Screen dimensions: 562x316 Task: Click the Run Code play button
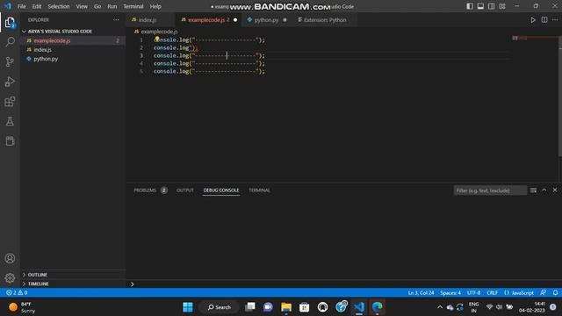533,20
